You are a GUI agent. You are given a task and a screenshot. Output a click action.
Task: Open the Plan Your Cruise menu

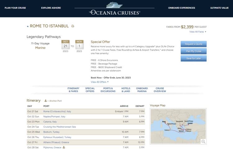[x=15, y=8]
